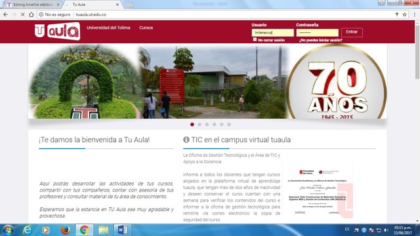Open 'Universidad del Tolima' menu link
420x236 pixels.
(x=108, y=28)
